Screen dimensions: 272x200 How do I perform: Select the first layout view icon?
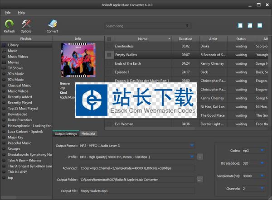pyautogui.click(x=240, y=25)
